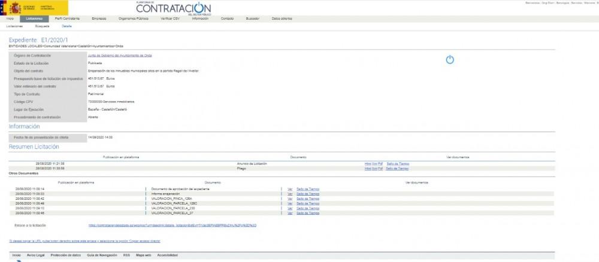This screenshot has width=599, height=262.
Task: Click Ver for VALORACION_PARCELA_230
Action: [x=290, y=208]
